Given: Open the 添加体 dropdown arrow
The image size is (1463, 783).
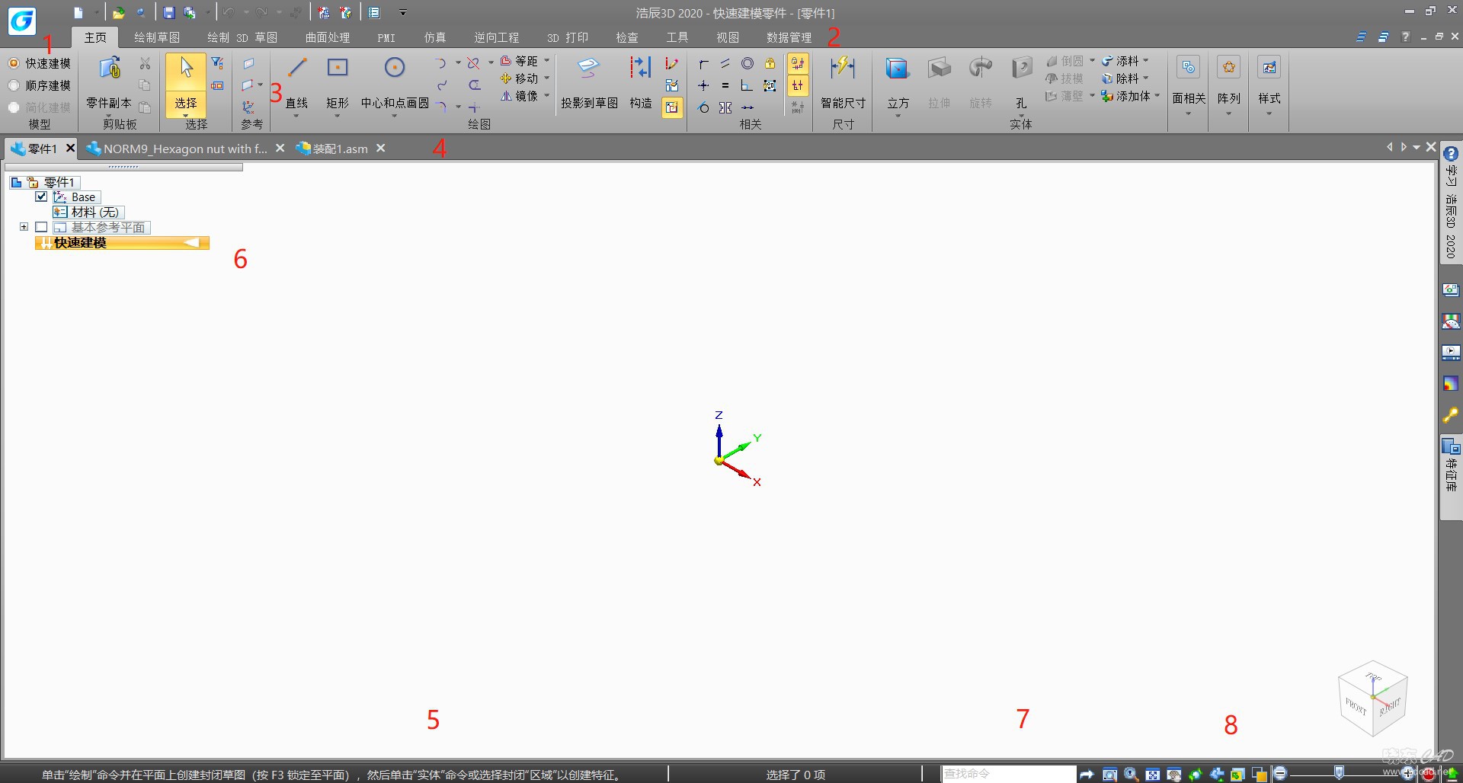Looking at the screenshot, I should pyautogui.click(x=1157, y=96).
